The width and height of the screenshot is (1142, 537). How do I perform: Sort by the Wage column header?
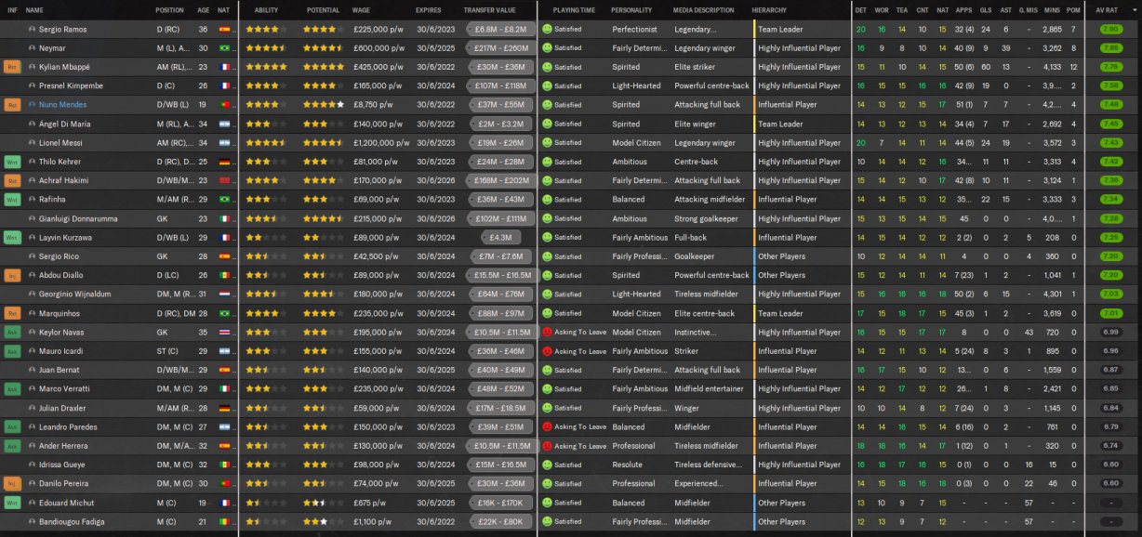click(361, 10)
